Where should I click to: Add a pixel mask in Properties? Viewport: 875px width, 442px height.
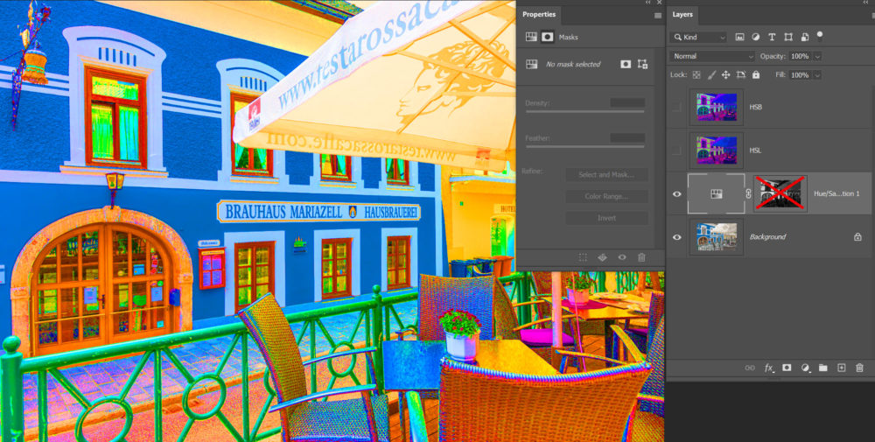(626, 64)
